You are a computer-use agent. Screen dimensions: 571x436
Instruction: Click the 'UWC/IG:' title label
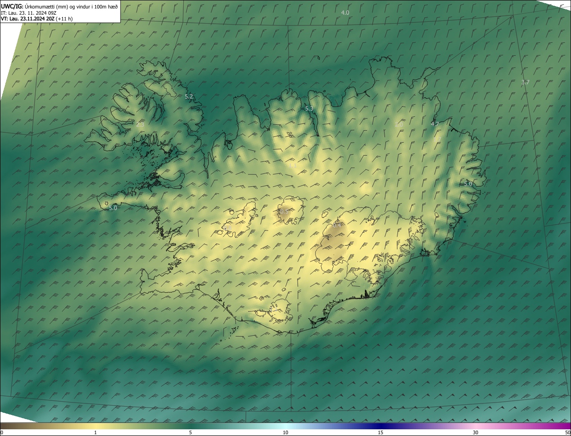[12, 6]
